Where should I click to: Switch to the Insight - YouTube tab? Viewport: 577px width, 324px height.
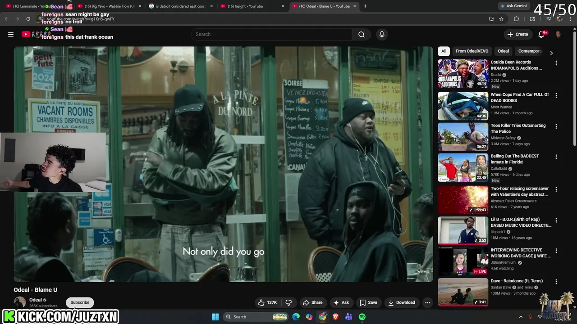click(252, 6)
